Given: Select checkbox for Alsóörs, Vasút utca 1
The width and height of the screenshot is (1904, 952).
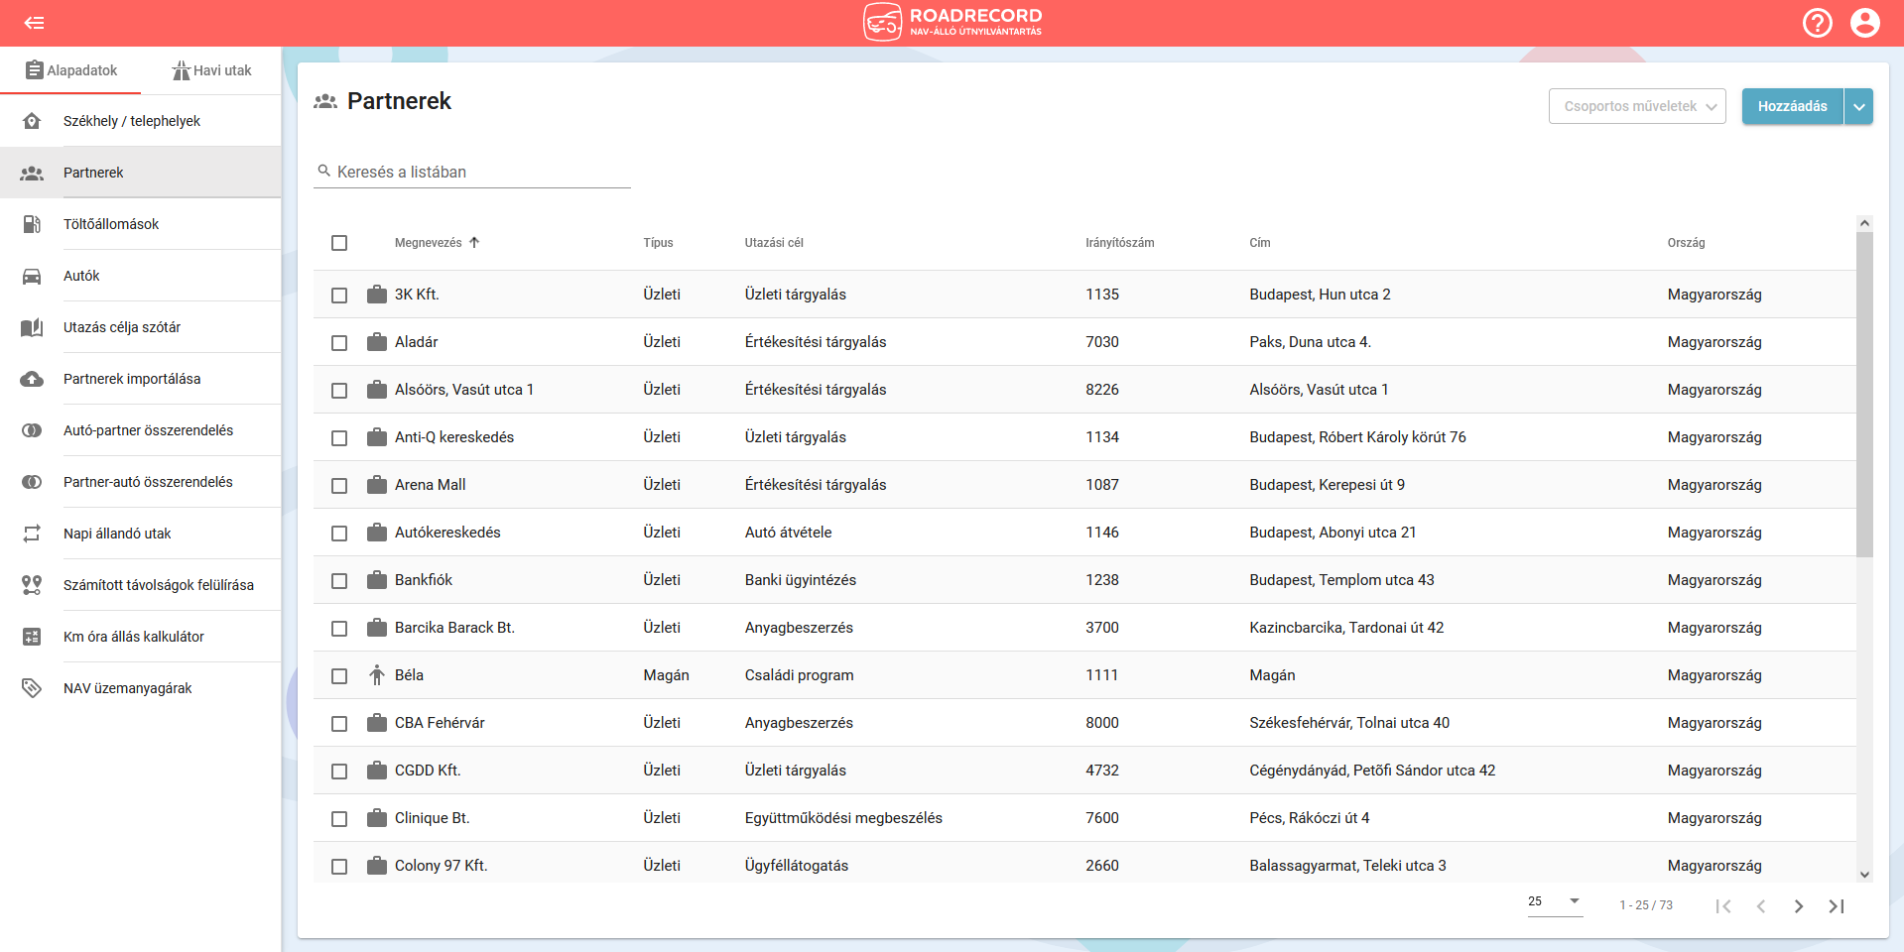Looking at the screenshot, I should click(x=339, y=391).
